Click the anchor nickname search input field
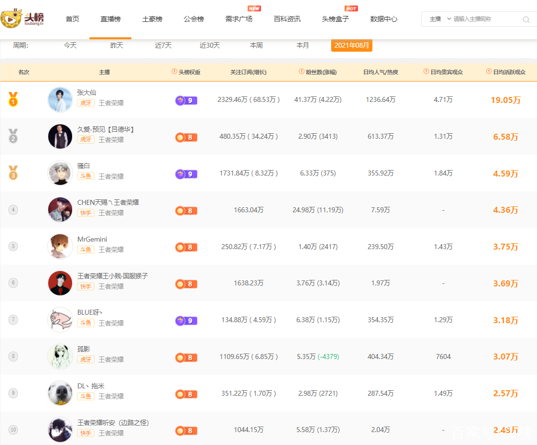This screenshot has width=537, height=445. [485, 19]
